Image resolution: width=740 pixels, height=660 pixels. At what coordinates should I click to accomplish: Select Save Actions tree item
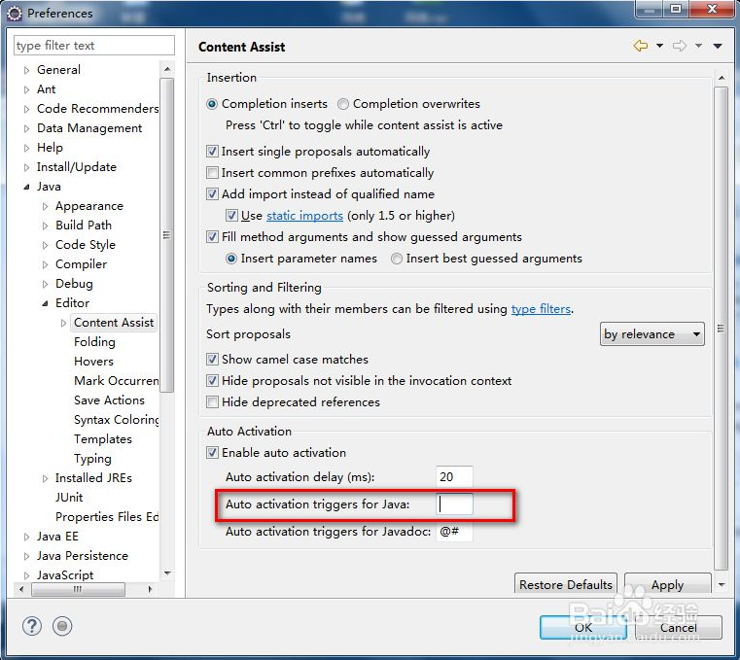pyautogui.click(x=109, y=400)
